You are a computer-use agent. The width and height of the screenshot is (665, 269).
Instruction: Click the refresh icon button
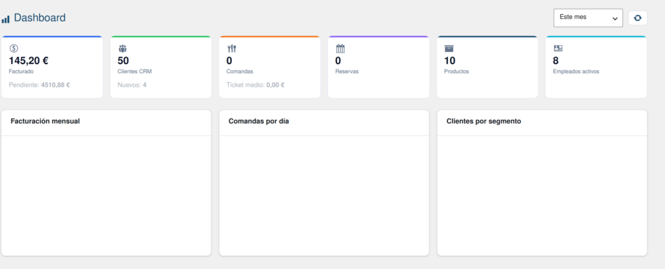[638, 18]
